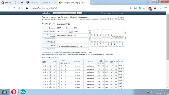Select the 23:00 time cell in the table

point(44,66)
